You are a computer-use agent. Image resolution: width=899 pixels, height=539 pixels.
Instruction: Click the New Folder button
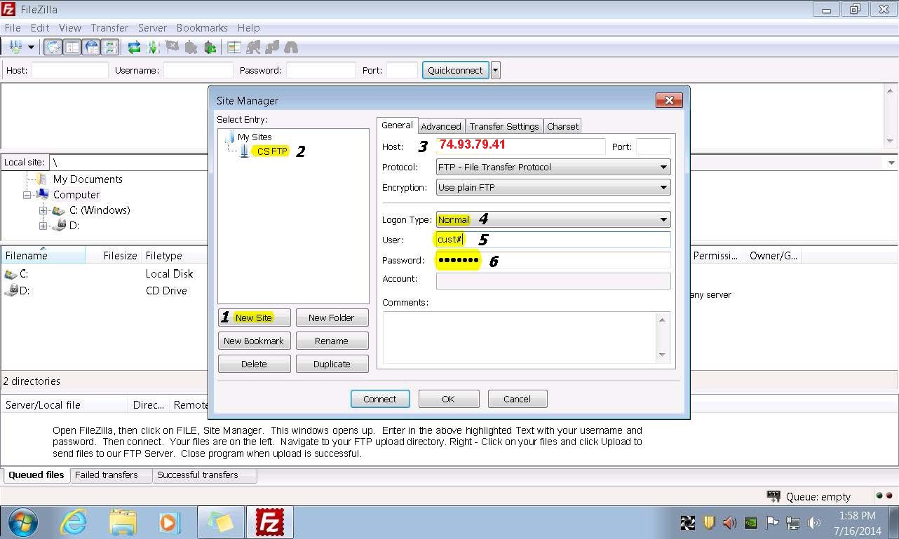[x=332, y=318]
